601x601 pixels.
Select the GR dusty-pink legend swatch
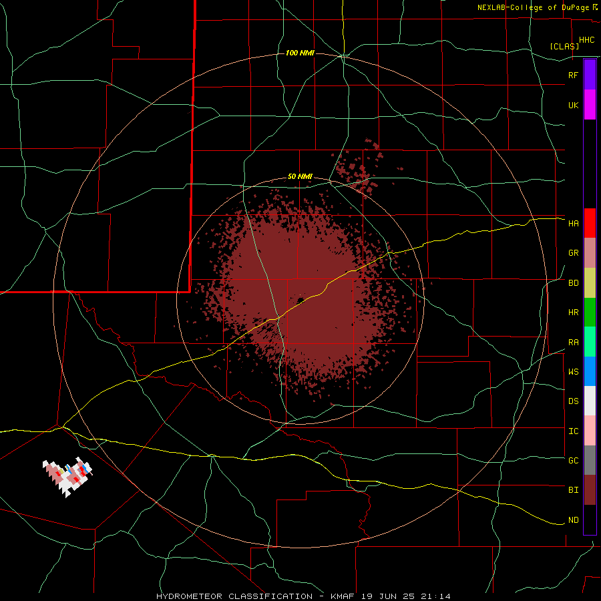(590, 253)
